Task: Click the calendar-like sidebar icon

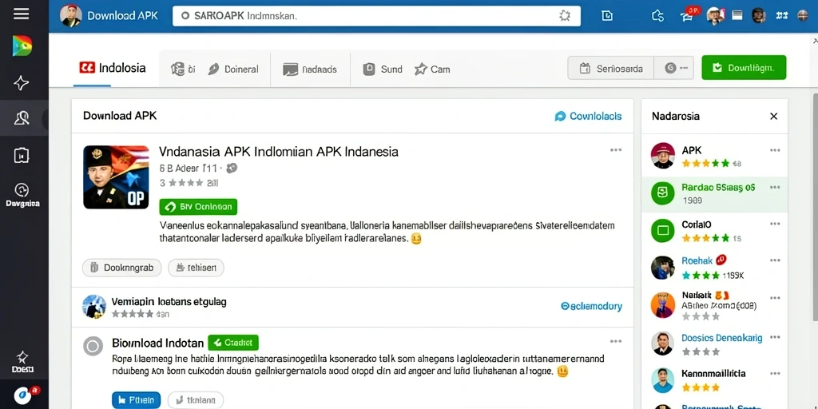Action: (22, 155)
